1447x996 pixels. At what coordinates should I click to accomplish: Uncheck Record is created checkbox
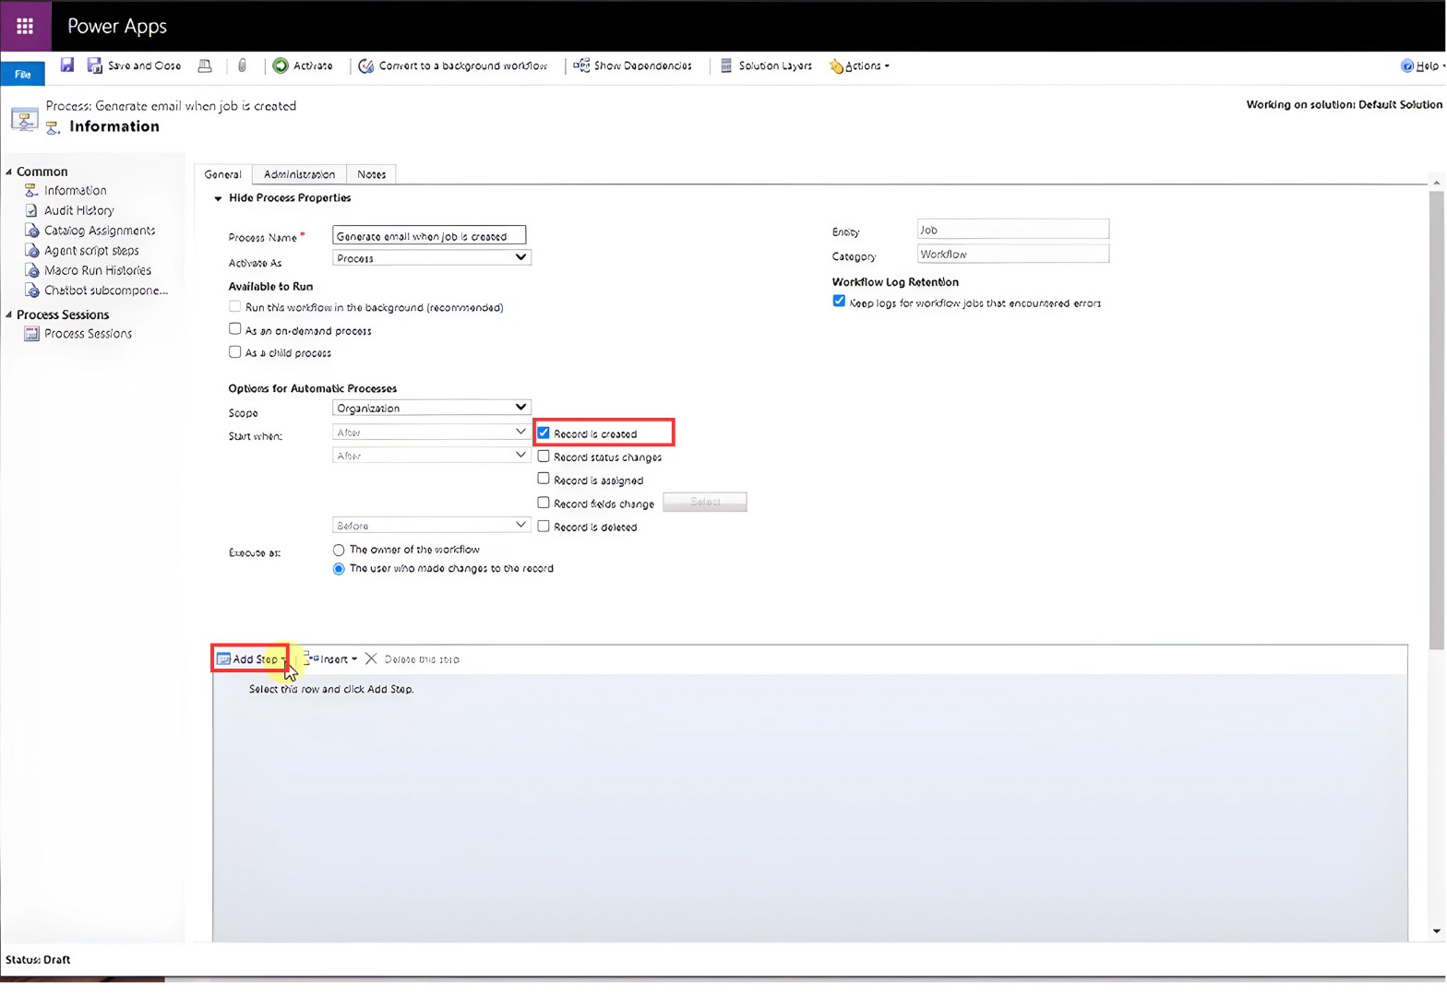point(544,433)
